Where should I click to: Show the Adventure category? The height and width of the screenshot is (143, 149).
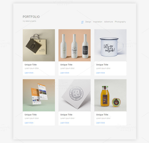tap(108, 22)
